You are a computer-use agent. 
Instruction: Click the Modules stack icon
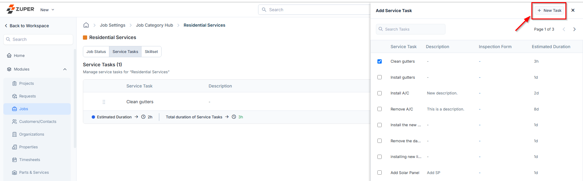point(9,69)
